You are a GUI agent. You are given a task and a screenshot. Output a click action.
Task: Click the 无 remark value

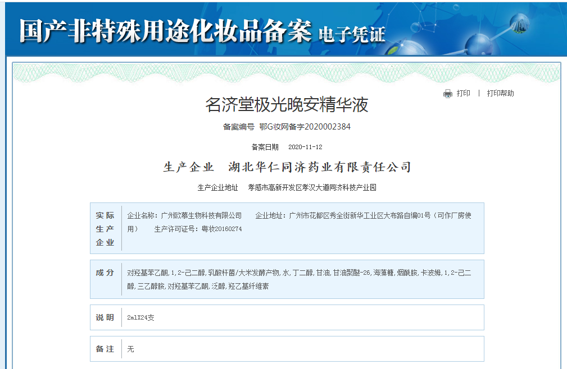pos(130,349)
